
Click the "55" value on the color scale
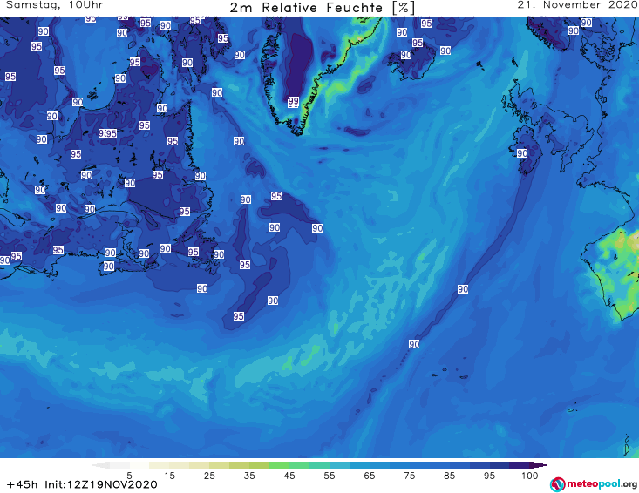point(330,475)
